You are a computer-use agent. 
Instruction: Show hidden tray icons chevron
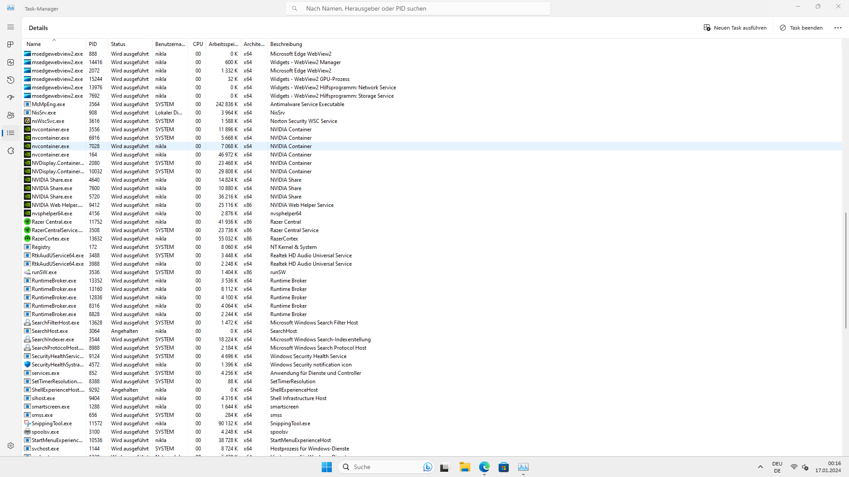pos(761,467)
